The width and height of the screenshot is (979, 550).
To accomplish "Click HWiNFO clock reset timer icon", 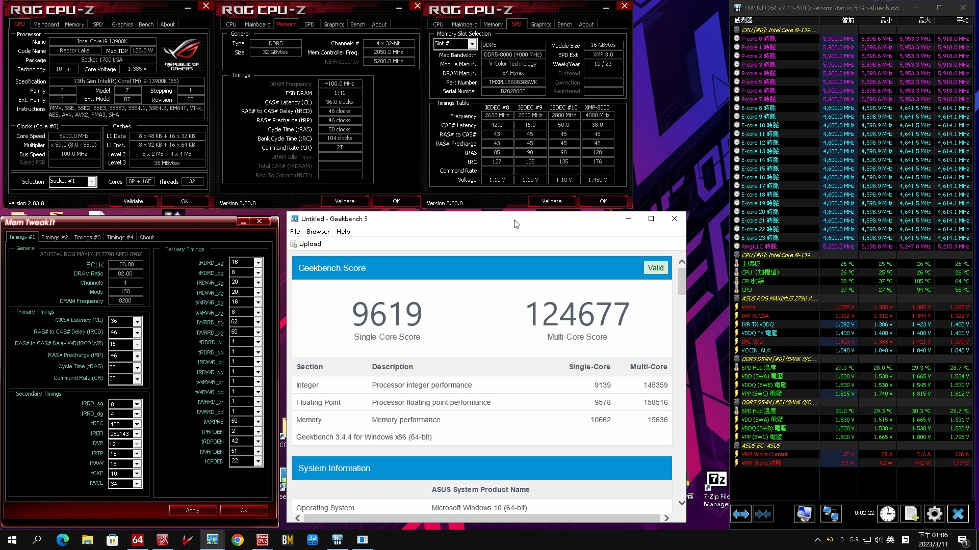I will 887,514.
